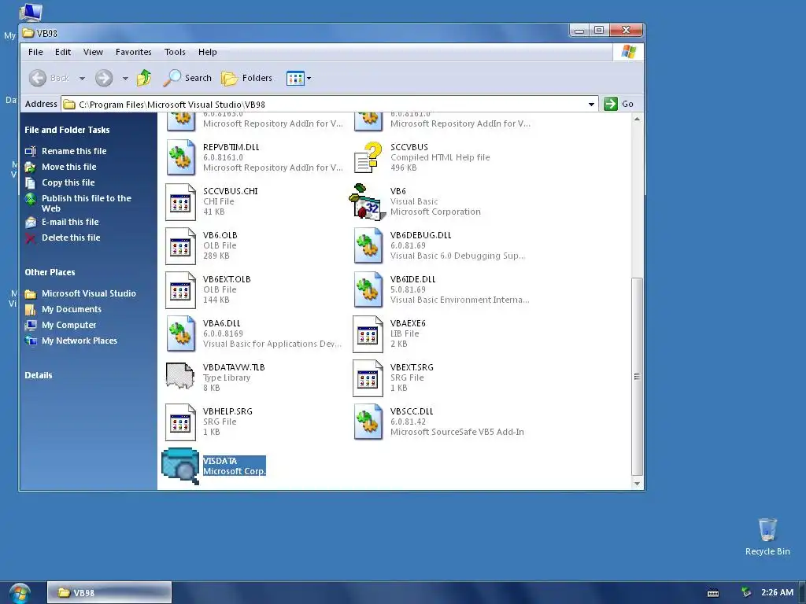Open the Help menu
Image resolution: width=806 pixels, height=604 pixels.
click(208, 52)
